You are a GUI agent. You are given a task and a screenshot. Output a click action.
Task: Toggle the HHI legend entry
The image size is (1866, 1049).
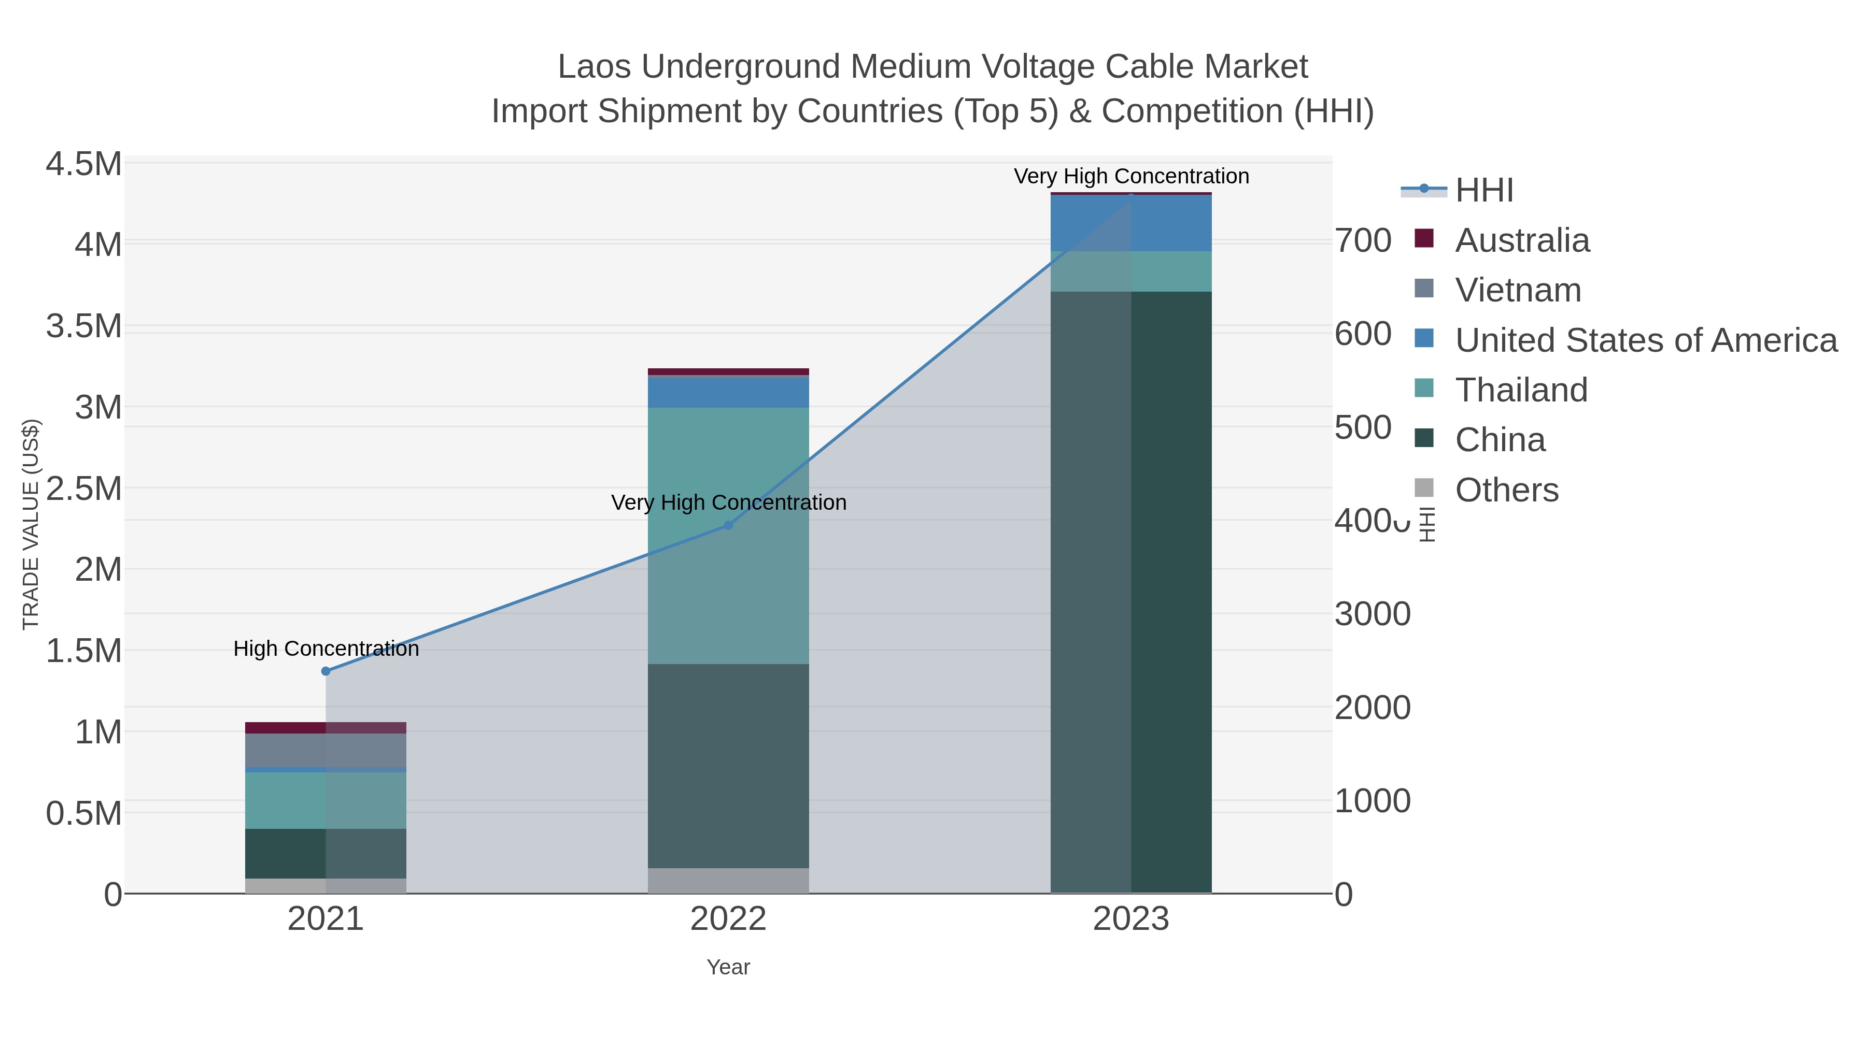click(x=1457, y=191)
